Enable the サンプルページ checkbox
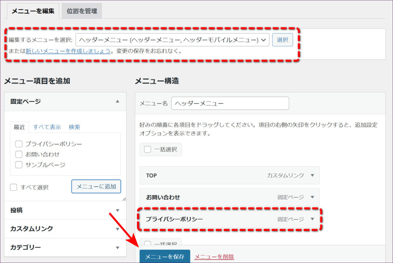This screenshot has width=393, height=263. 18,165
